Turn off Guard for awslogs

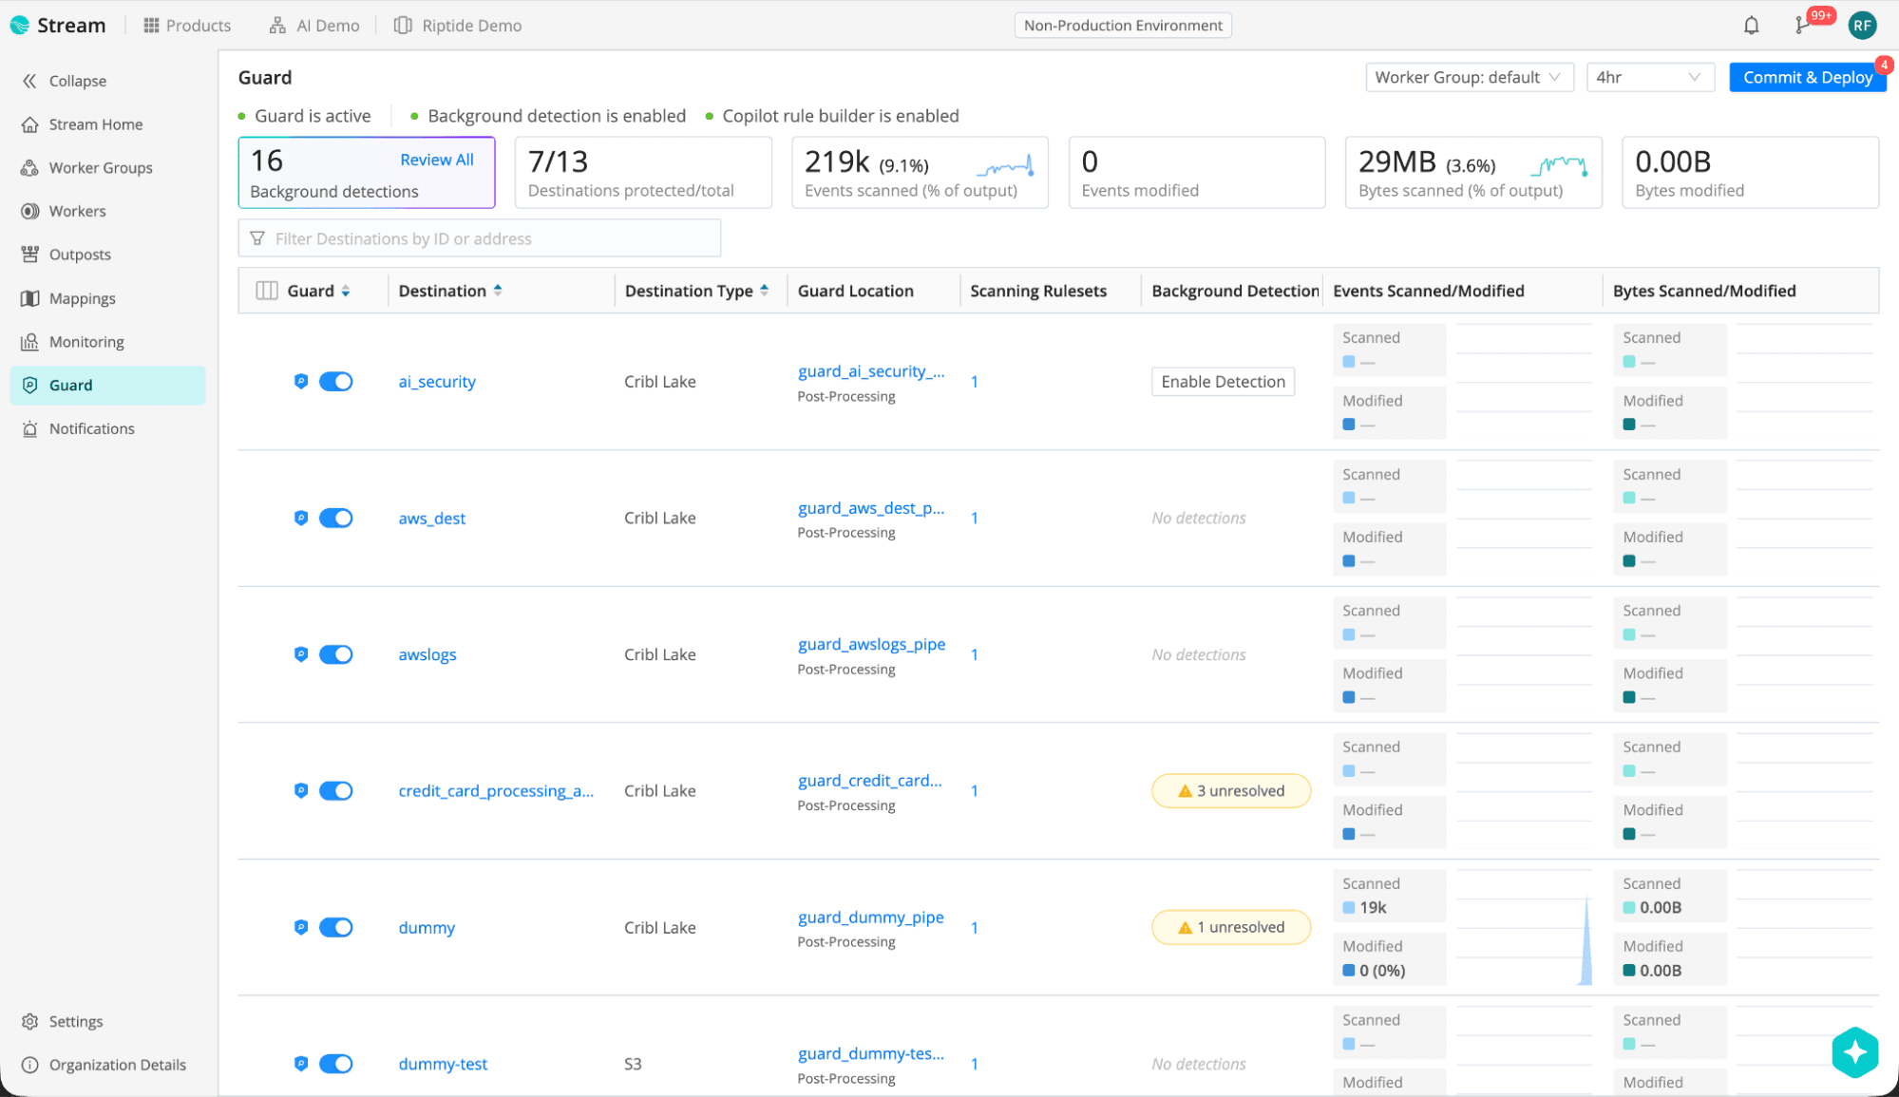tap(337, 653)
